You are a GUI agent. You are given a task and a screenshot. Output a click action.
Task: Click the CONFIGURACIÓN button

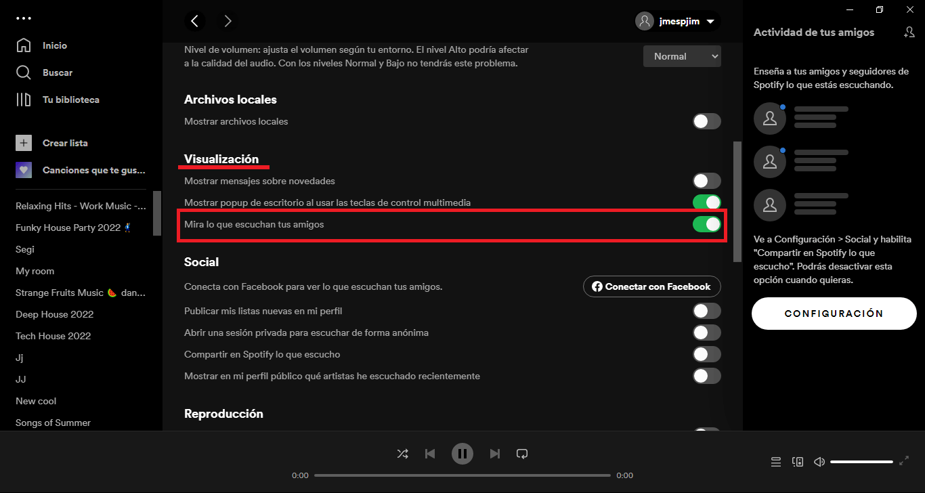tap(834, 314)
